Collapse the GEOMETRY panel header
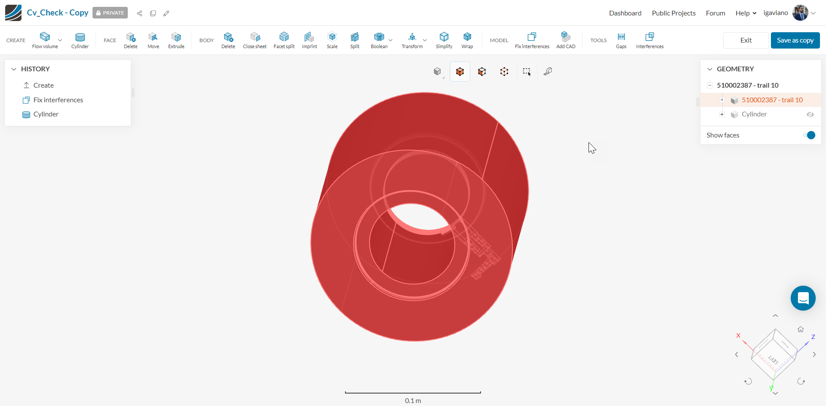This screenshot has width=826, height=406. pos(710,69)
